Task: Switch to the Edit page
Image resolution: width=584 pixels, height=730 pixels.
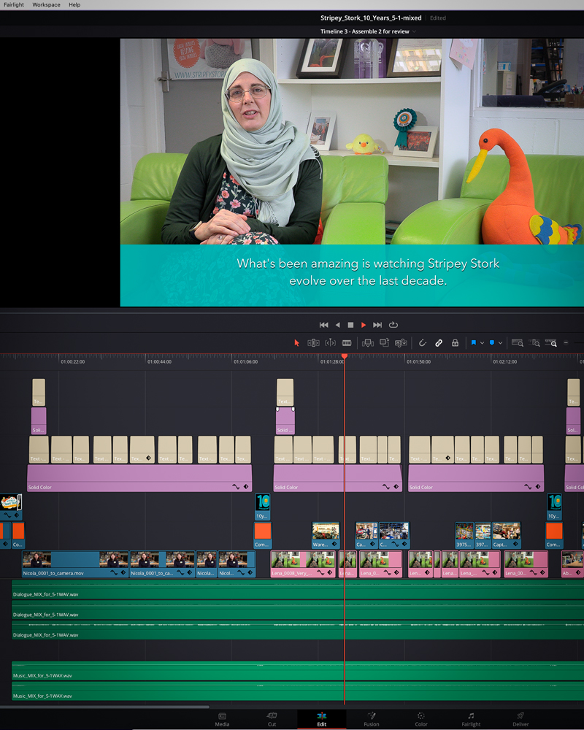Action: [x=322, y=719]
